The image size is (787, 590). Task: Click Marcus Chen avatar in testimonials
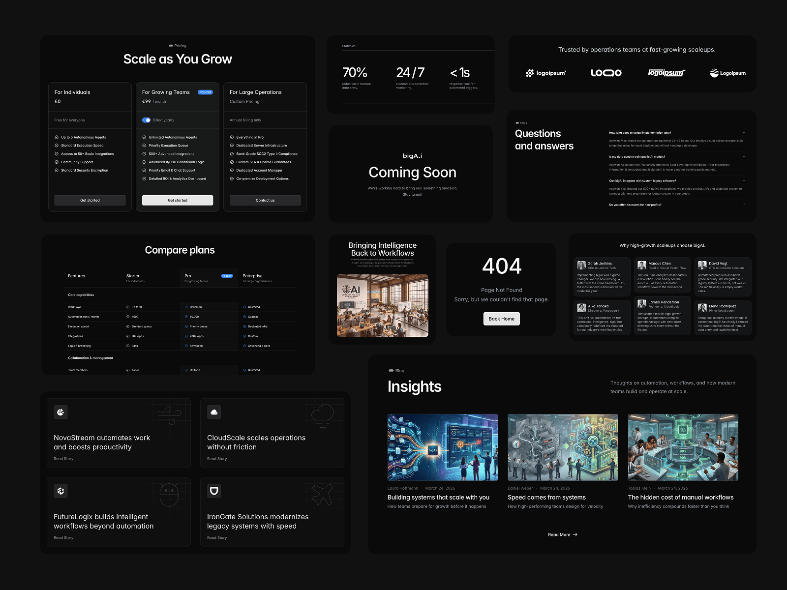pos(642,265)
